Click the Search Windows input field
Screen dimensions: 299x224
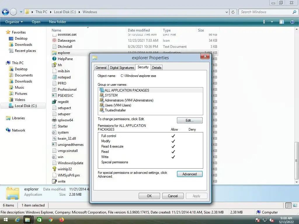tap(266, 12)
